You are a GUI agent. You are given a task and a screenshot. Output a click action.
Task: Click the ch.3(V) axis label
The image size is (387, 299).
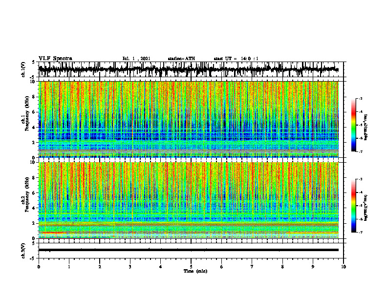[23, 251]
